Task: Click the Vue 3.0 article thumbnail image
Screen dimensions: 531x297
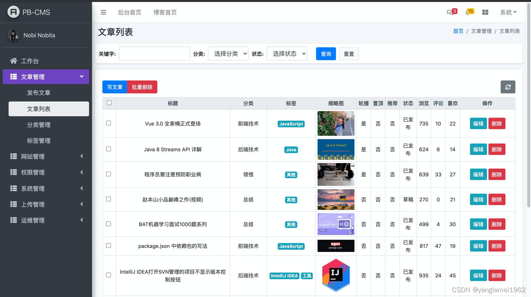Action: tap(336, 124)
